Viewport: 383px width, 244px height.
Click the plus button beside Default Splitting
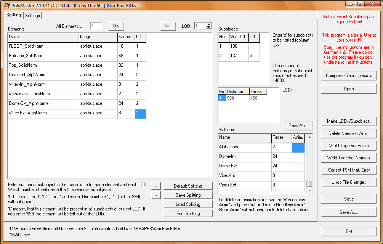click(x=156, y=186)
